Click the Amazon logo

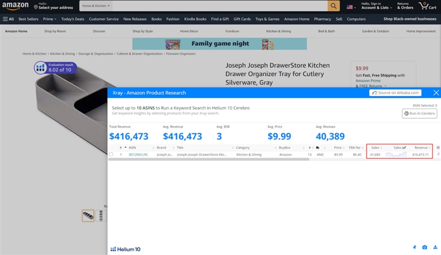click(x=15, y=6)
